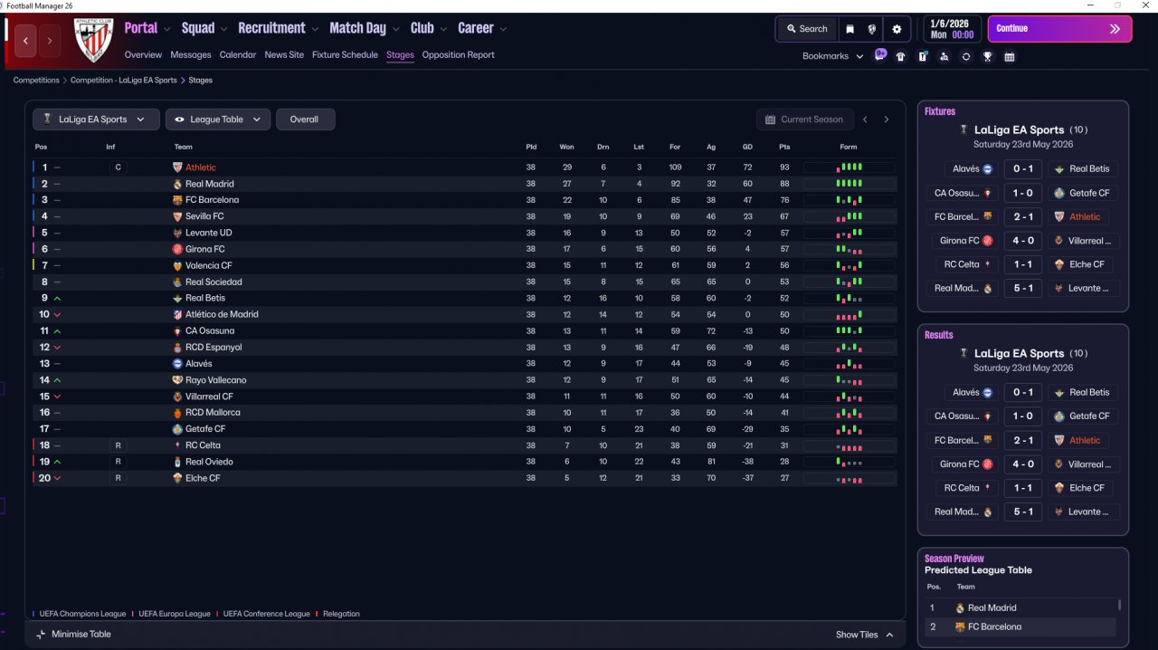Open the trophy icon in bookmarks bar
Image resolution: width=1158 pixels, height=650 pixels.
[988, 56]
